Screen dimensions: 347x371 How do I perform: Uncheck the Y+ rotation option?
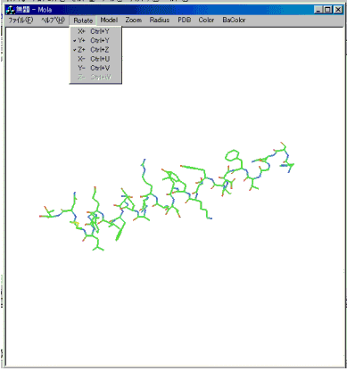tap(95, 40)
